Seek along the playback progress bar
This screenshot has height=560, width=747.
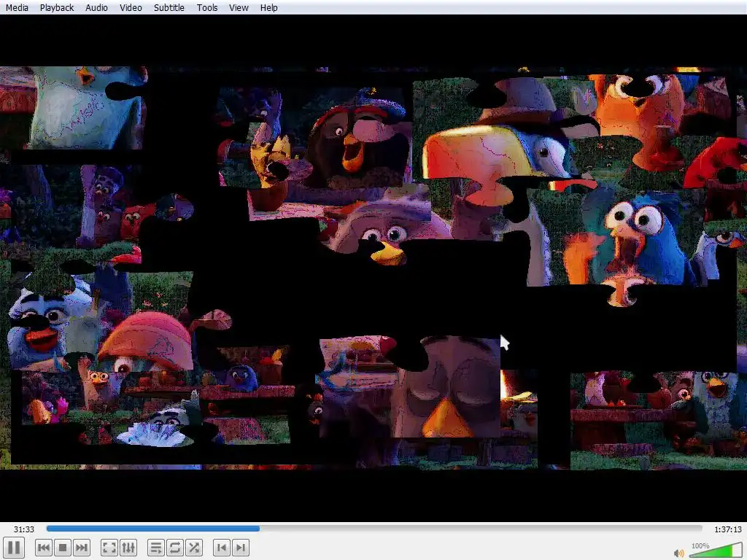pos(374,529)
